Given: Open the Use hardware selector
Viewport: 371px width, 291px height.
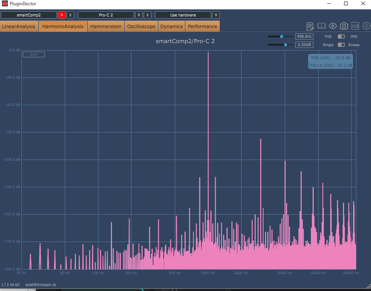Looking at the screenshot, I should (183, 15).
